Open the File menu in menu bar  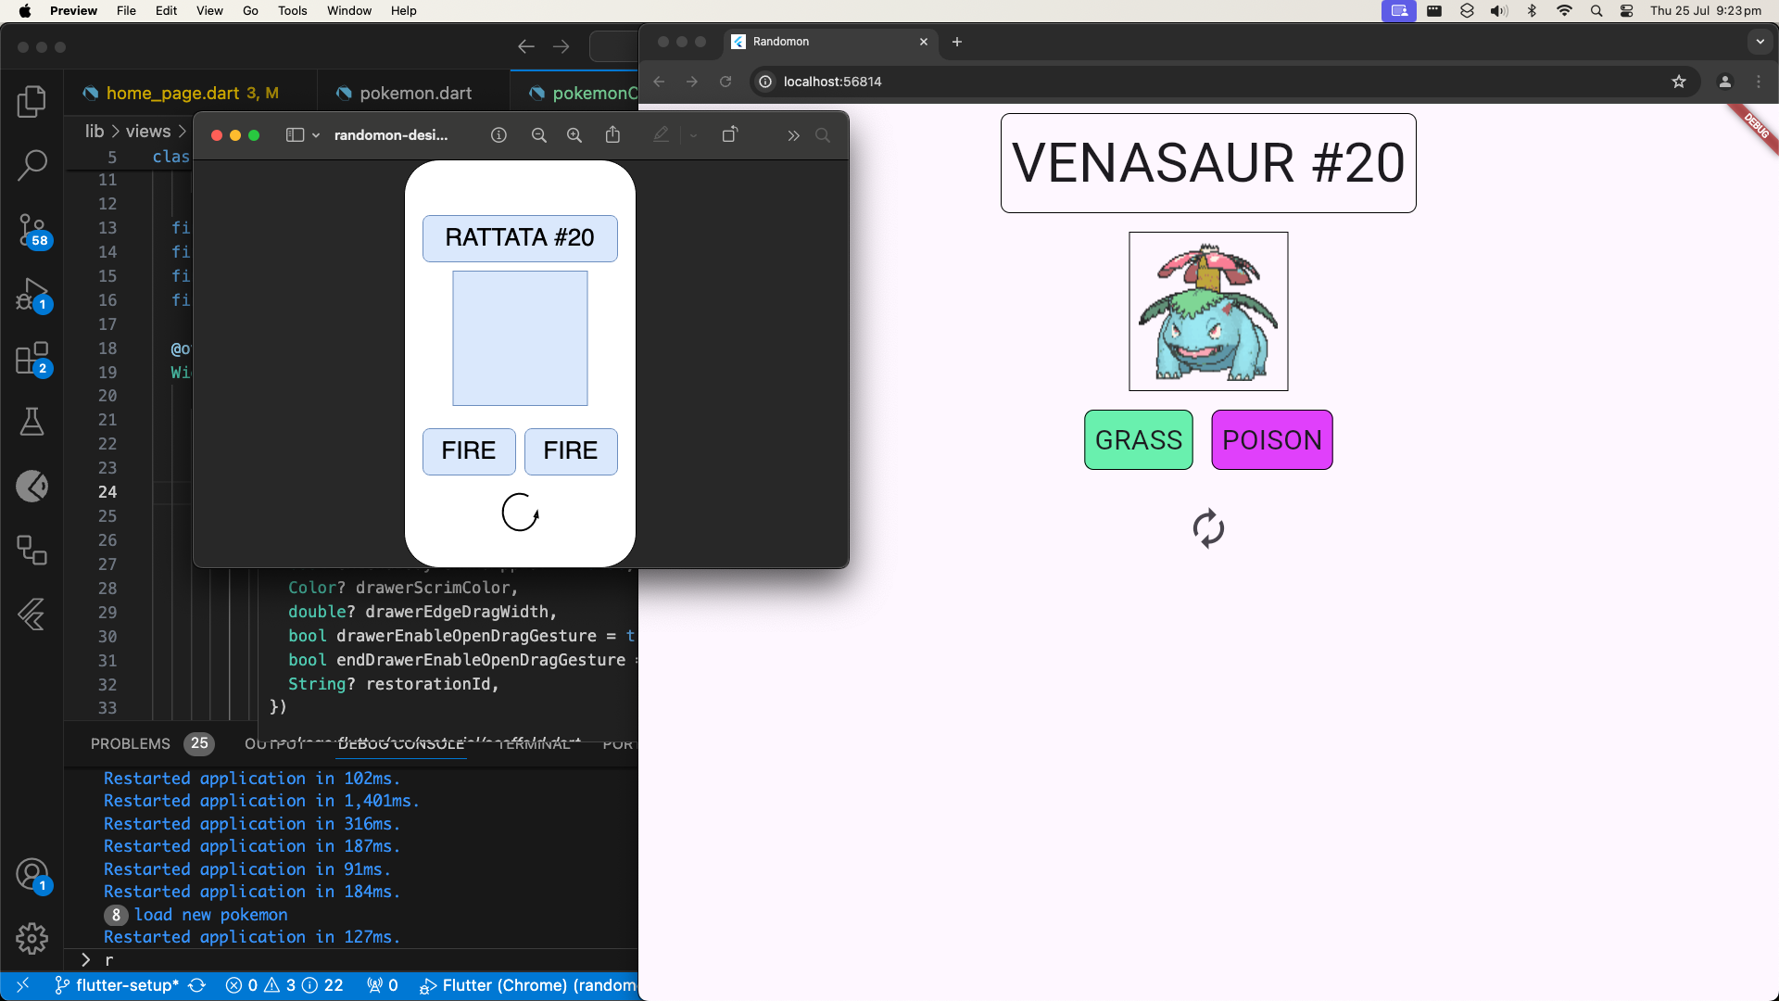tap(126, 11)
